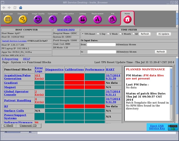Image resolution: width=179 pixels, height=141 pixels.
Task: Open the PM icon
Action: [112, 19]
